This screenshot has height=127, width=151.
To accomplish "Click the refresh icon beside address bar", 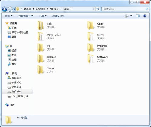I will pos(98,9).
